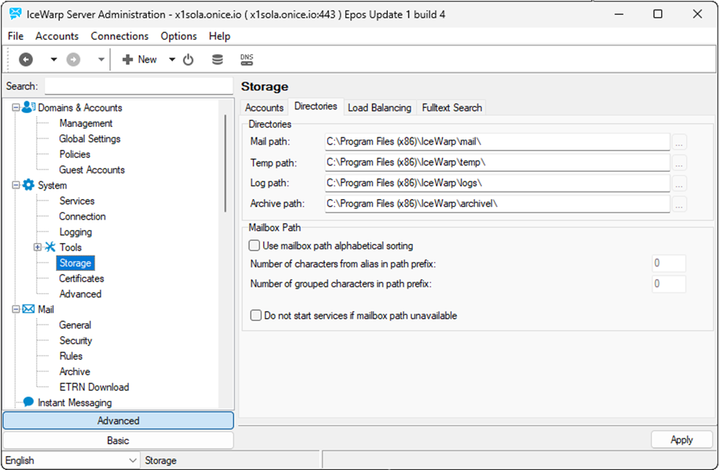720x470 pixels.
Task: Click the power restart icon
Action: coord(188,59)
